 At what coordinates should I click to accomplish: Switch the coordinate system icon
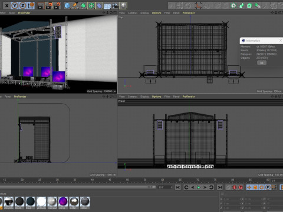(x=31, y=6)
